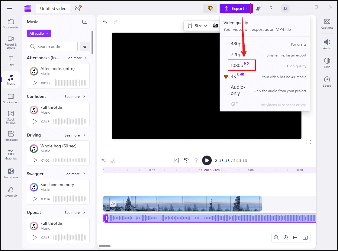Zoom in on the timeline
This screenshot has height=251, width=338.
(286, 238)
